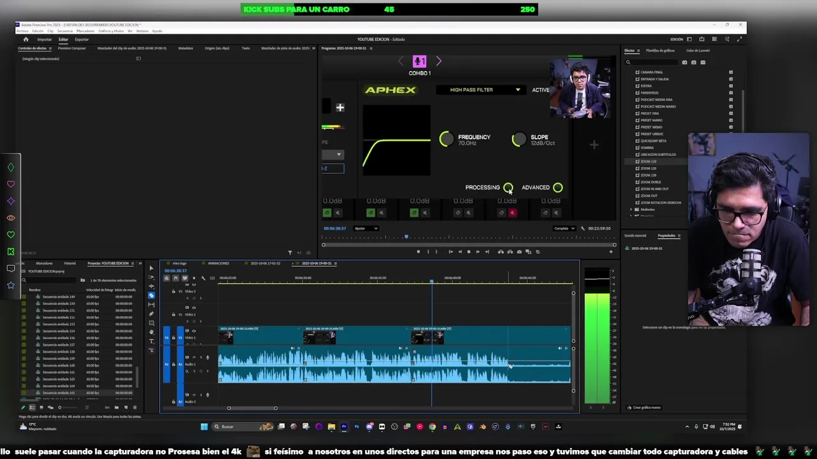Go to previous Aphex combo arrow
This screenshot has width=817, height=459.
401,61
